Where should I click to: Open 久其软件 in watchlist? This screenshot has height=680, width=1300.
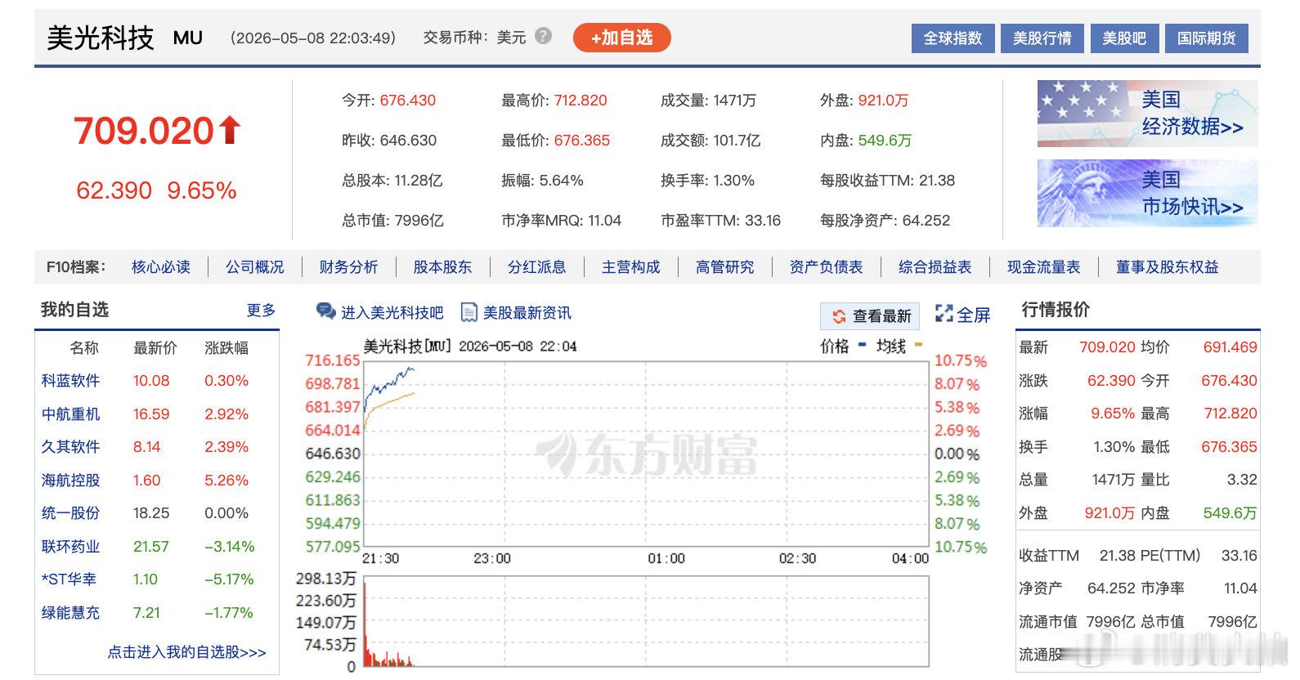pyautogui.click(x=70, y=447)
